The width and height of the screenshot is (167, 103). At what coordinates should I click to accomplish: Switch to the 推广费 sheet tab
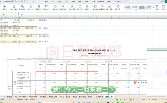pos(74,97)
